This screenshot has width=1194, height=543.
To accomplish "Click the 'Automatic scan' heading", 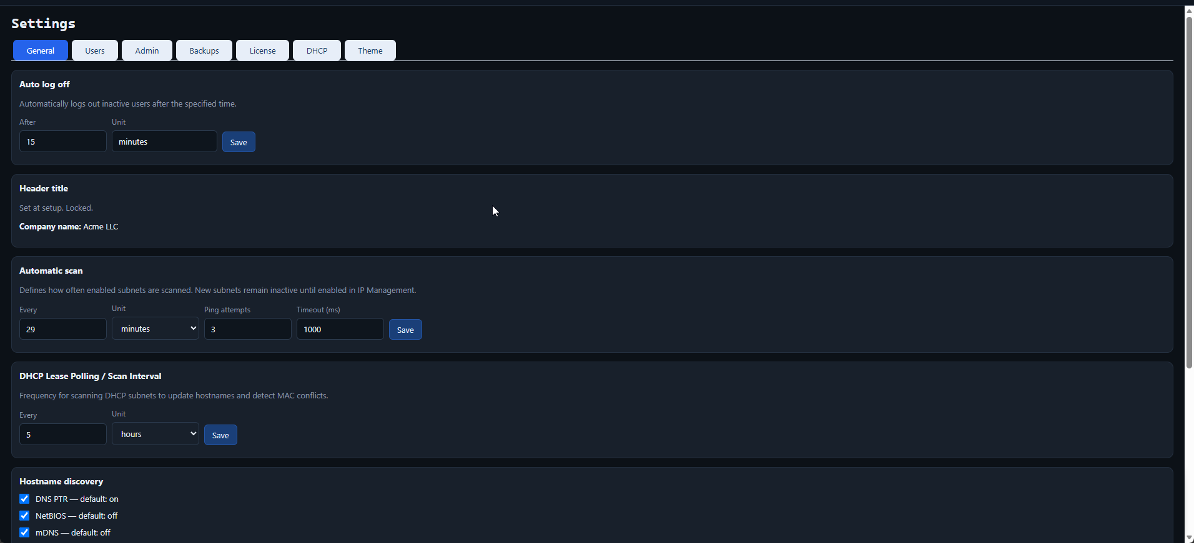I will tap(51, 271).
